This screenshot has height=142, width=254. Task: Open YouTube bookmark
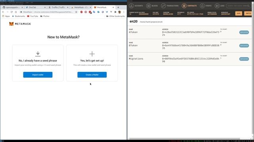click(x=33, y=16)
